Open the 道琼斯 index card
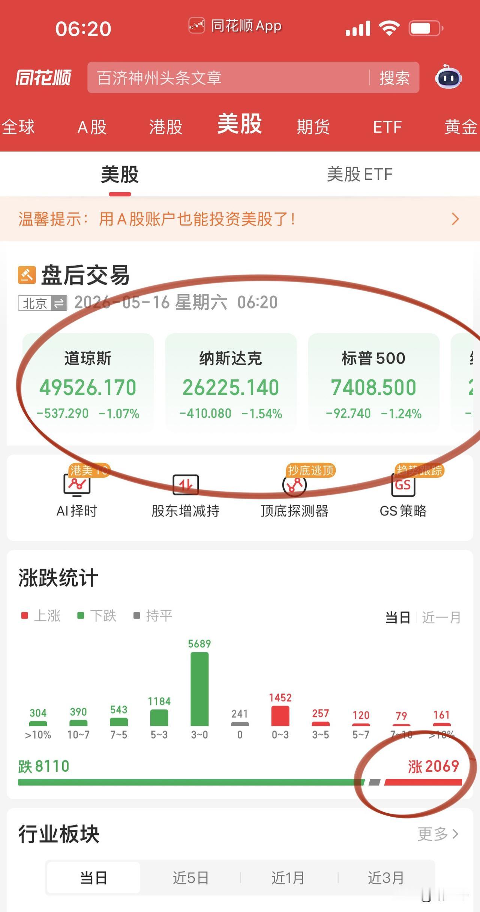The height and width of the screenshot is (912, 480). 88,382
